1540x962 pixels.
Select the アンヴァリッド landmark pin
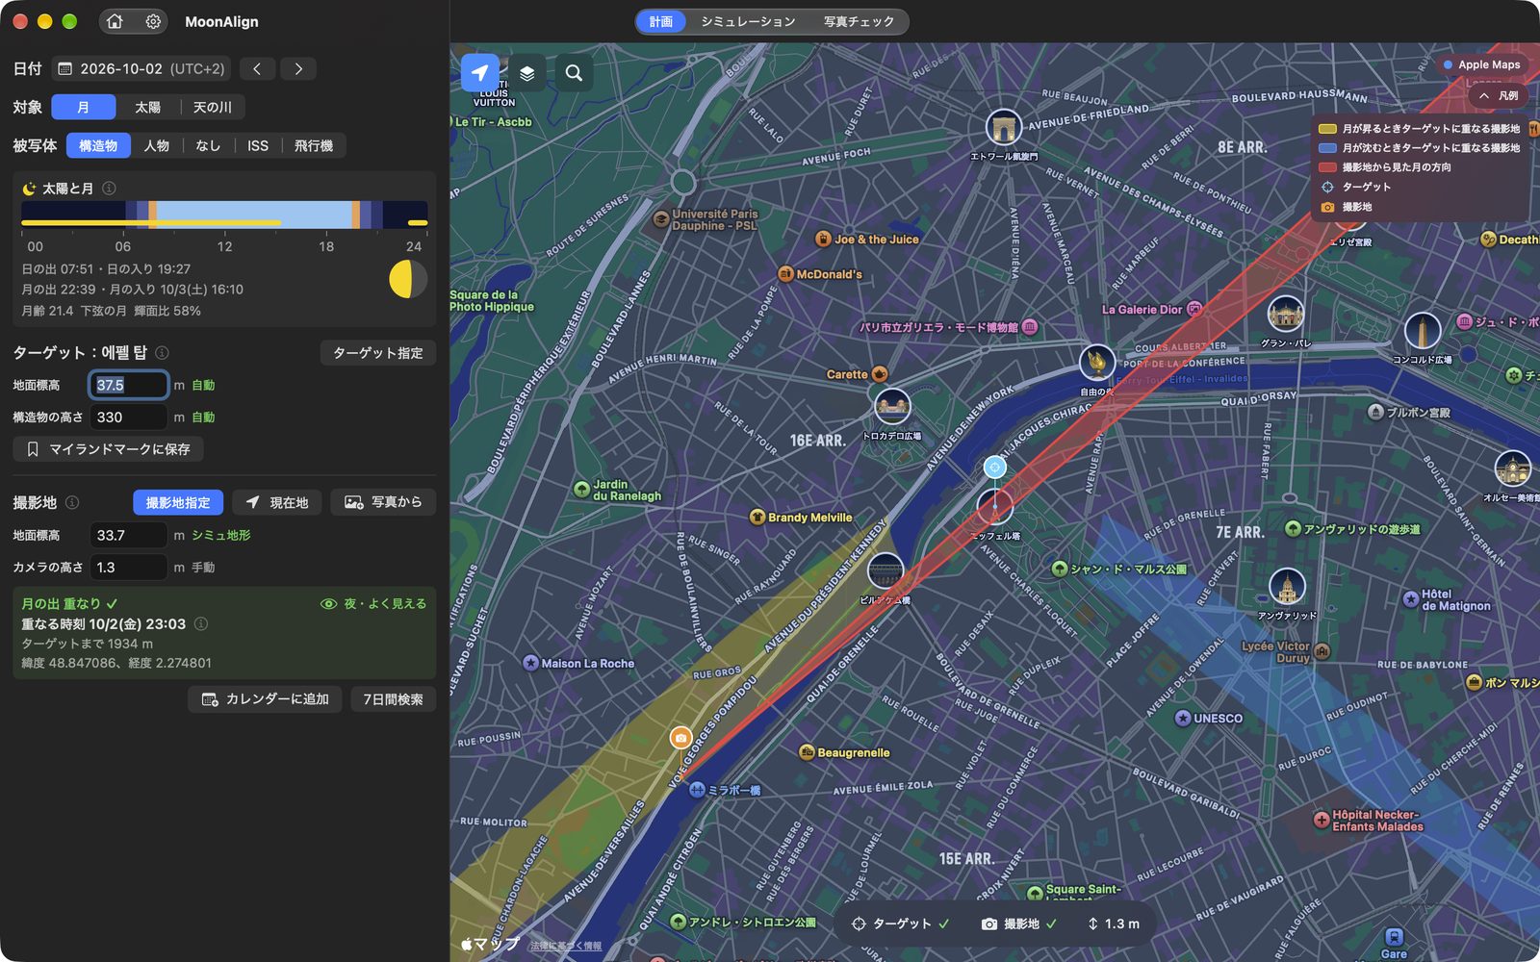click(x=1287, y=586)
